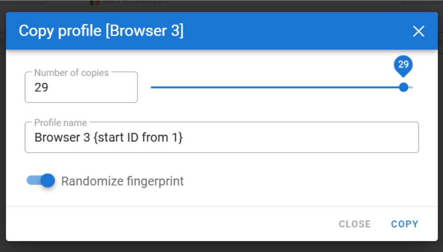443x252 pixels.
Task: Click the "Profile name" field label
Action: click(61, 123)
